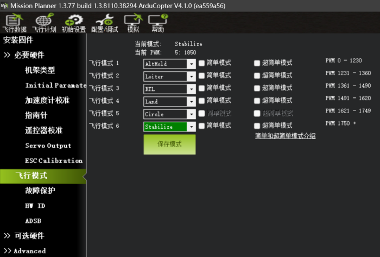Open the Loiter flight mode 2 dropdown
Viewport: 380px width, 257px height.
tap(169, 77)
